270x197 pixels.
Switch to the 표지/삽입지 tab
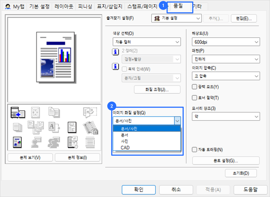coord(110,7)
